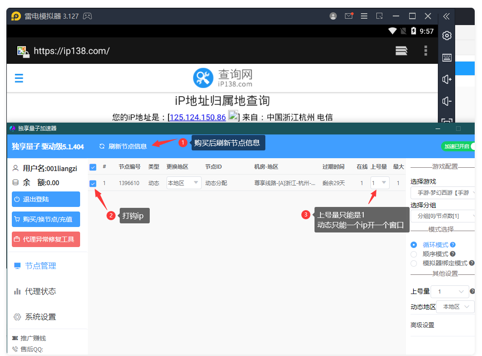Click the gamepad icon beside the emulator title
Screen dimensions: 482x356
click(87, 16)
